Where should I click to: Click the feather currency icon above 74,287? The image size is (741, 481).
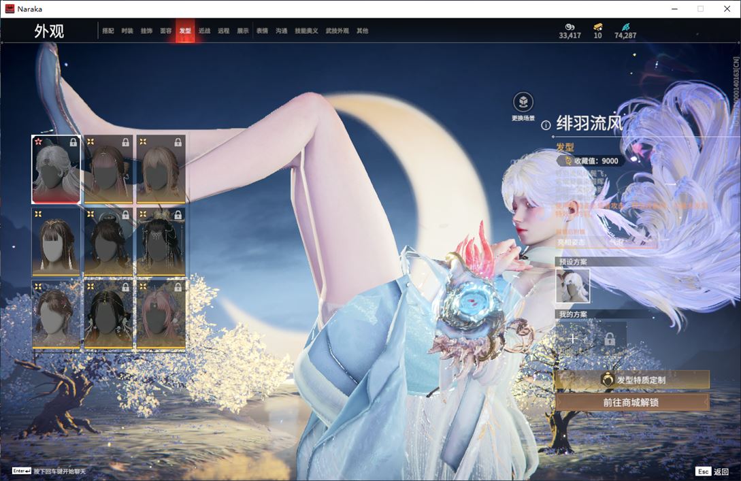[x=625, y=27]
